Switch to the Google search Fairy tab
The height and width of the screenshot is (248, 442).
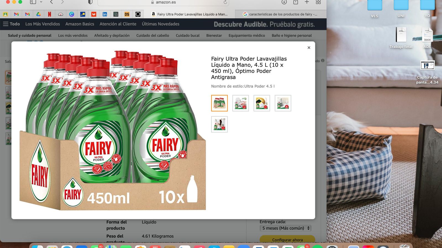click(280, 14)
